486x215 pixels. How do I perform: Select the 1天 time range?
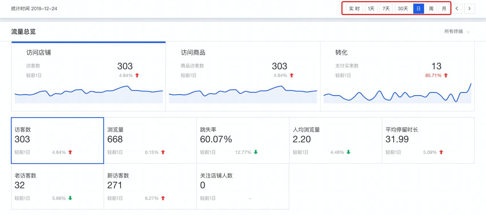(x=371, y=9)
